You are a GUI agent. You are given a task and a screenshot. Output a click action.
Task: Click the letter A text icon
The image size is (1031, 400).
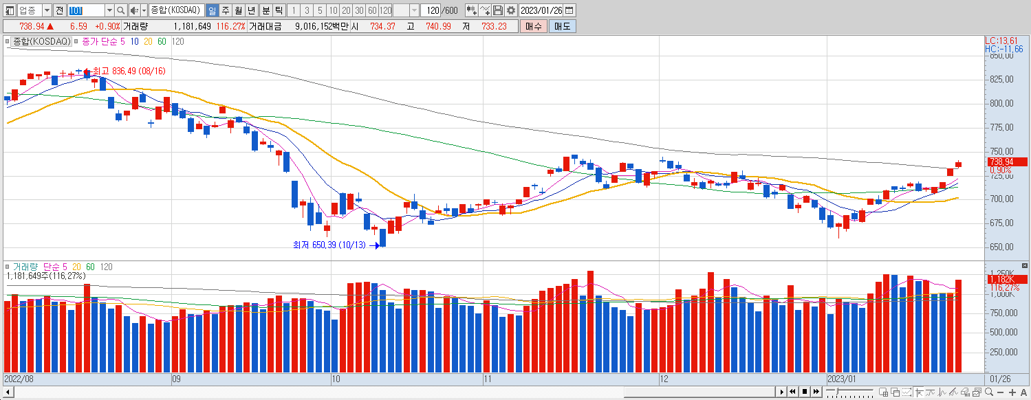tap(1023, 392)
